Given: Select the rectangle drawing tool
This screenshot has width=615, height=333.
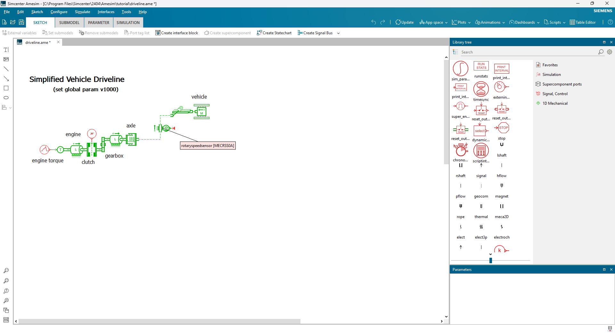Looking at the screenshot, I should point(6,88).
